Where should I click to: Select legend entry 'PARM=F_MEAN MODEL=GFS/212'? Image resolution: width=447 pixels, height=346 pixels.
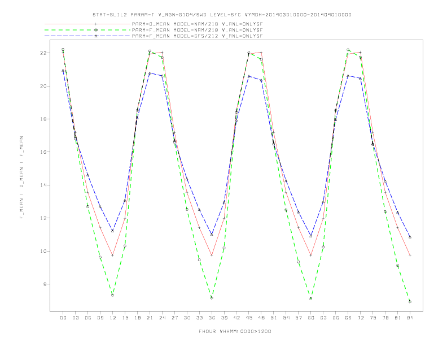point(197,36)
